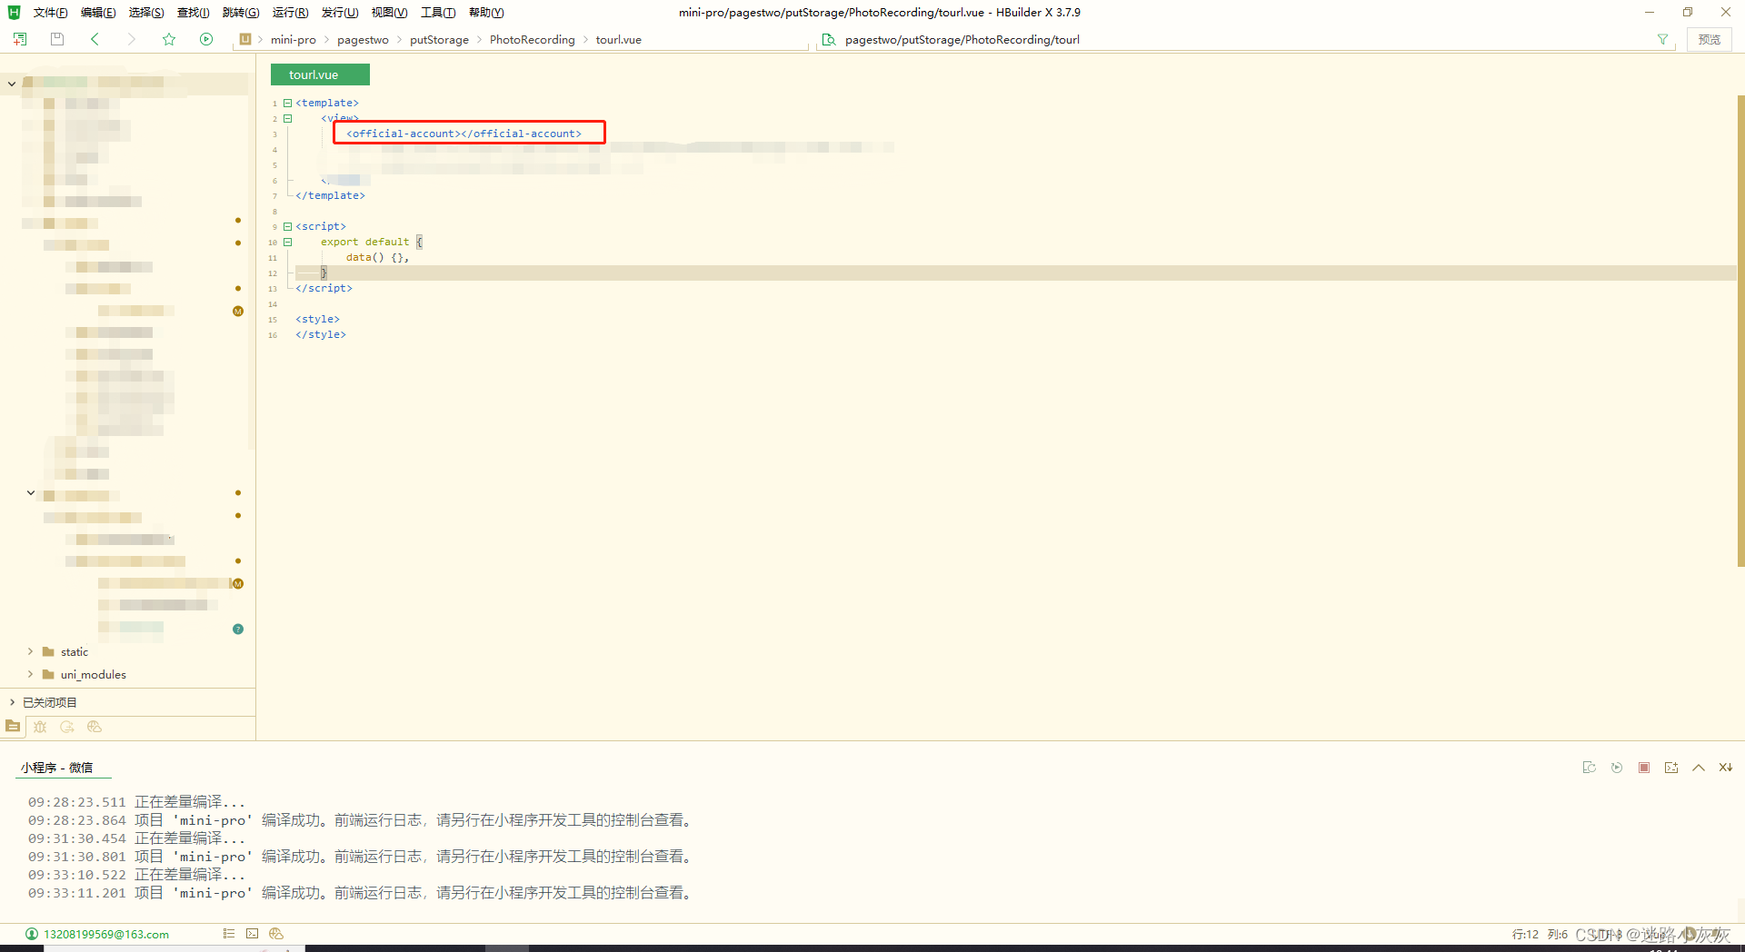The height and width of the screenshot is (952, 1745).
Task: Open the 跳转(G) menu
Action: click(241, 13)
